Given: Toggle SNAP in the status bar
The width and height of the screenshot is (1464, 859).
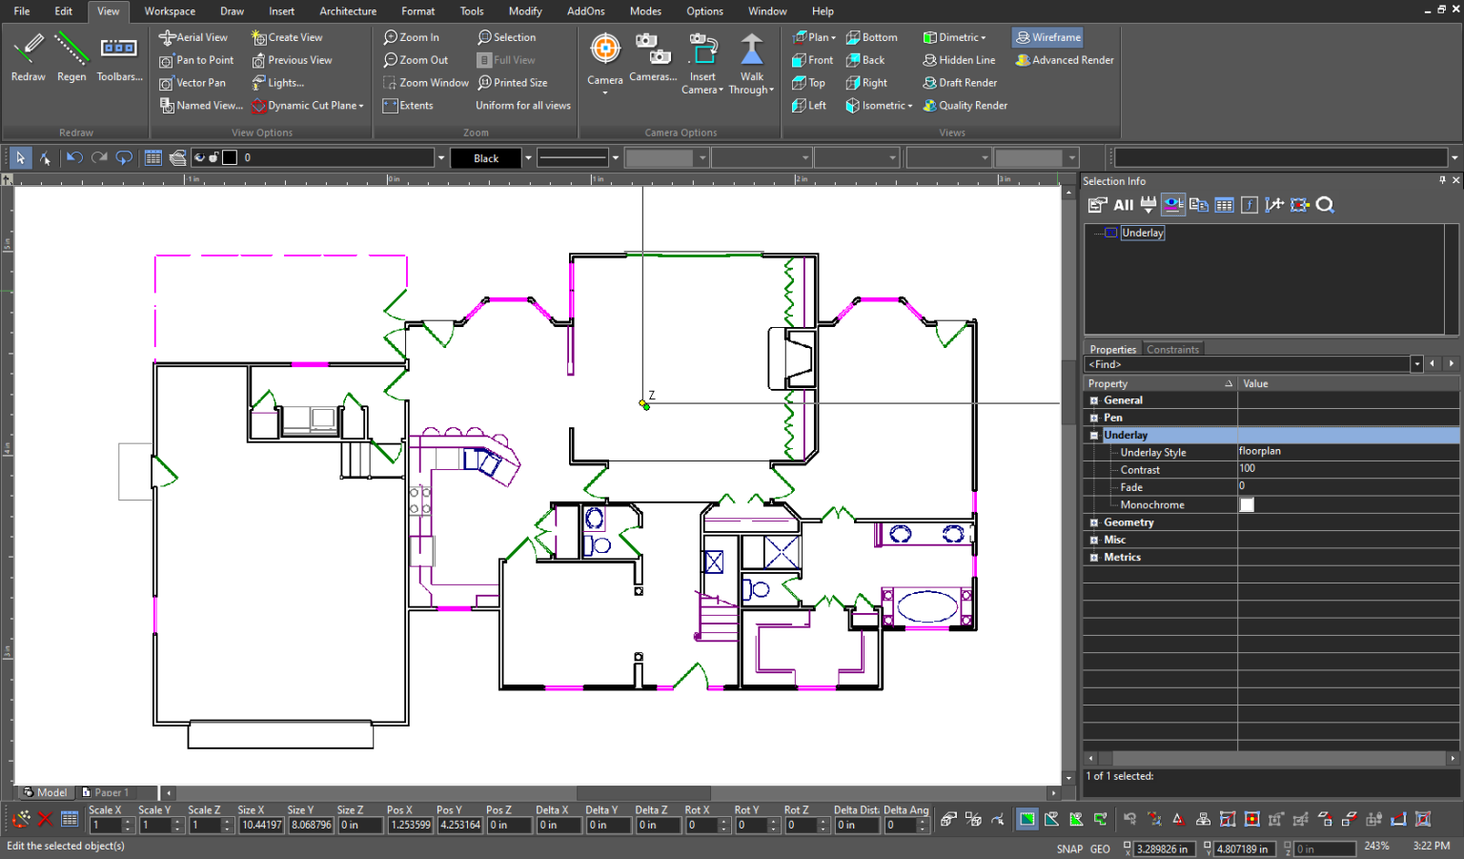Looking at the screenshot, I should point(1068,848).
